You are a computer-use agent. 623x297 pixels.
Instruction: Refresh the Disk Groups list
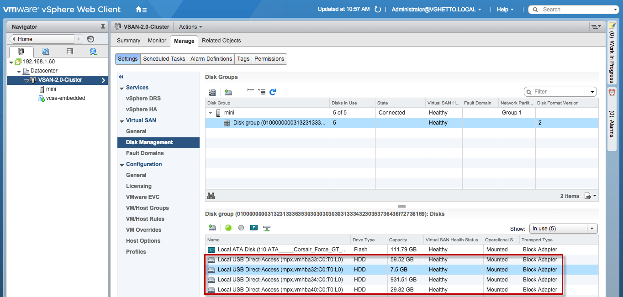coord(273,91)
